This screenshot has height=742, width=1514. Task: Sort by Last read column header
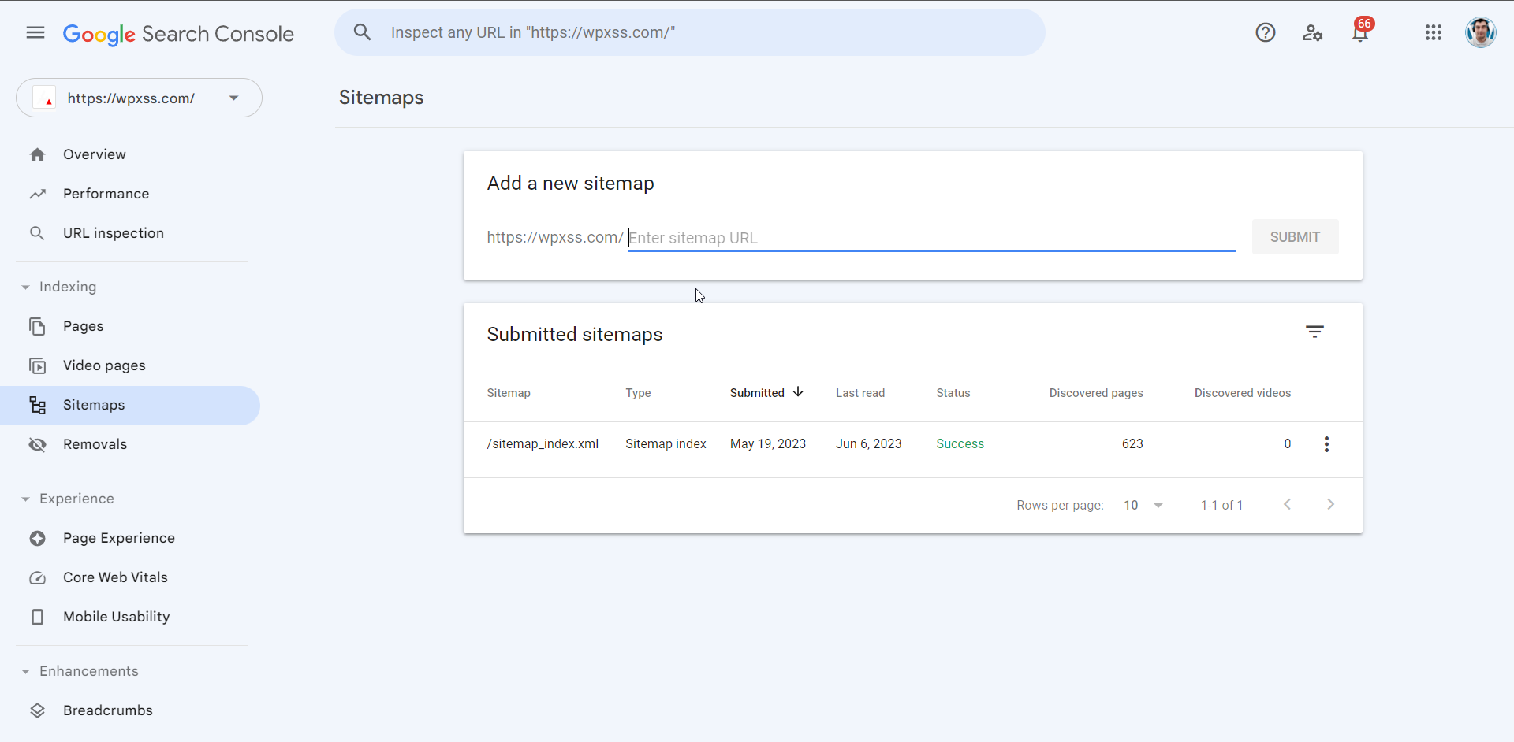pyautogui.click(x=860, y=393)
